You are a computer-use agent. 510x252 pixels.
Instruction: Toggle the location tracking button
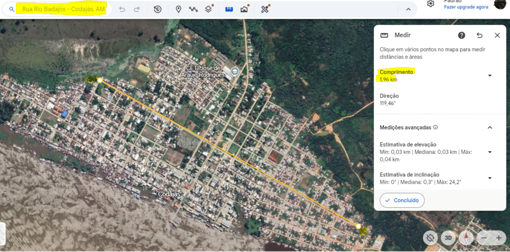pos(430,238)
